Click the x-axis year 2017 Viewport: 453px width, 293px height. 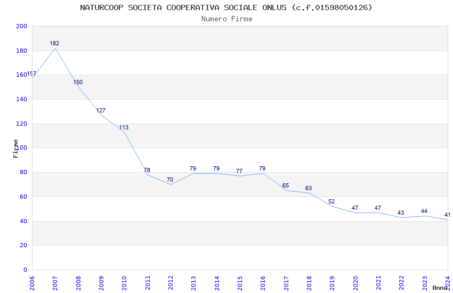tap(286, 283)
